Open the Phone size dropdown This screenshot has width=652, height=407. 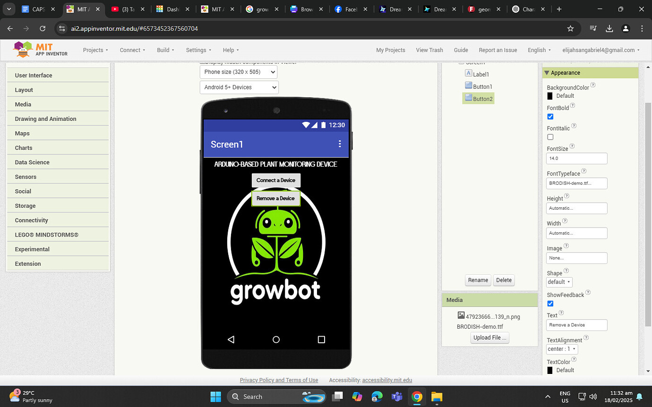pos(239,72)
